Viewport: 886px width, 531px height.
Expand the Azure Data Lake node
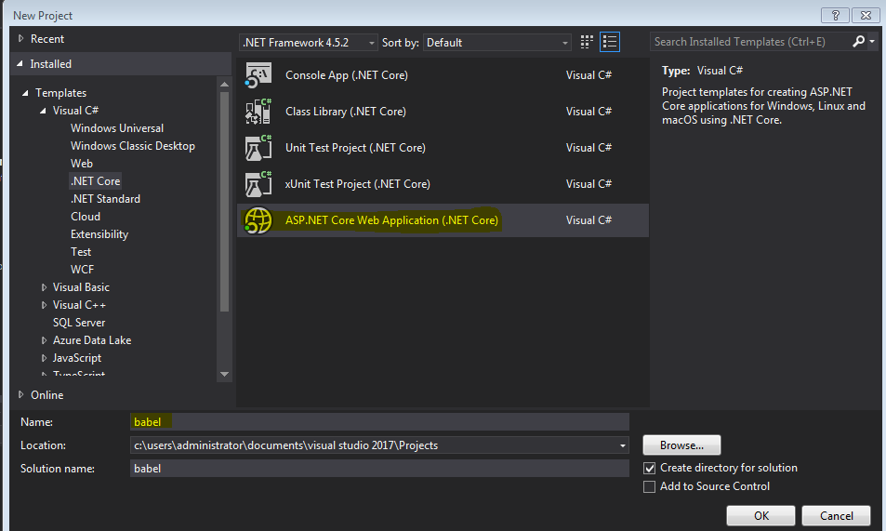[44, 340]
